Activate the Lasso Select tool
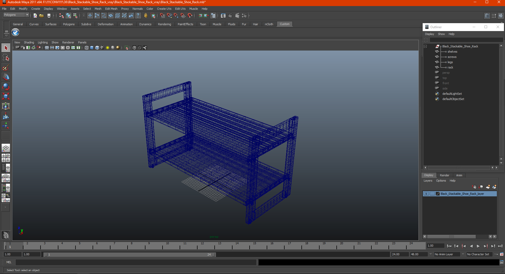The width and height of the screenshot is (505, 274). pyautogui.click(x=6, y=58)
